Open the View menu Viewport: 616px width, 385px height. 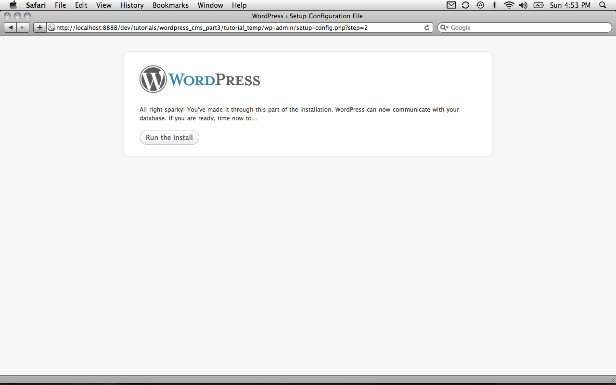(103, 5)
